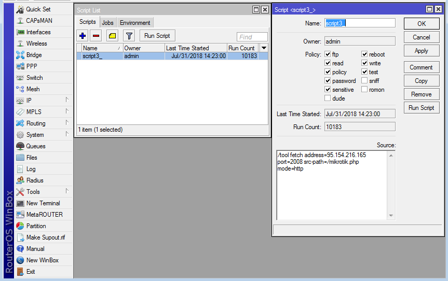Image resolution: width=448 pixels, height=281 pixels.
Task: Open Queues section
Action: [44, 146]
